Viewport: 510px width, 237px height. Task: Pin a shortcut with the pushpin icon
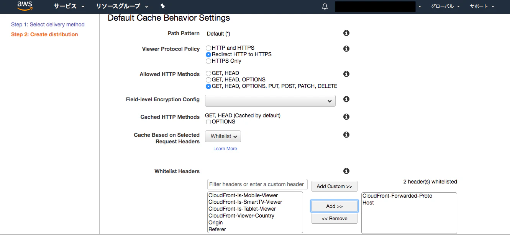click(162, 6)
